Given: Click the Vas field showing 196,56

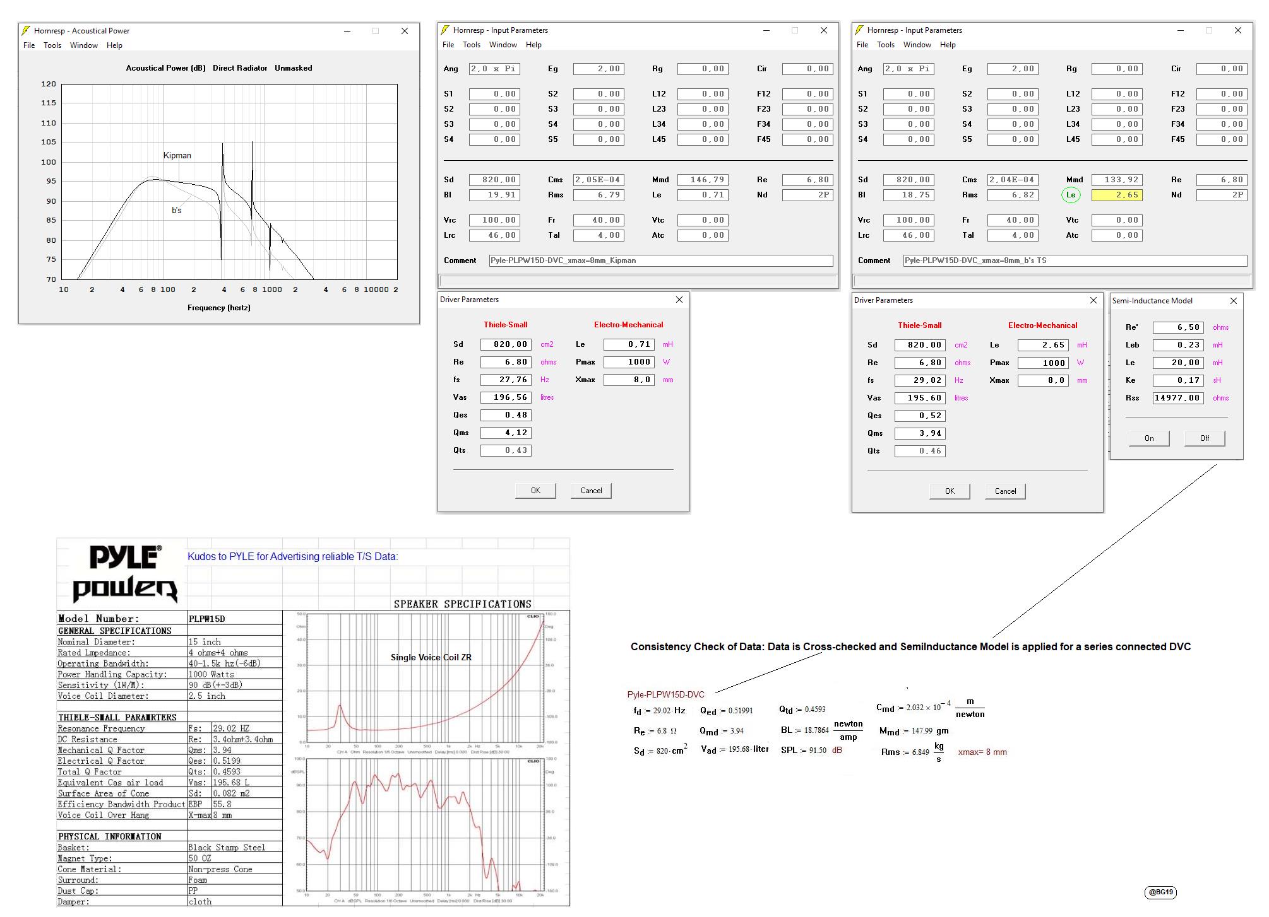Looking at the screenshot, I should tap(506, 397).
